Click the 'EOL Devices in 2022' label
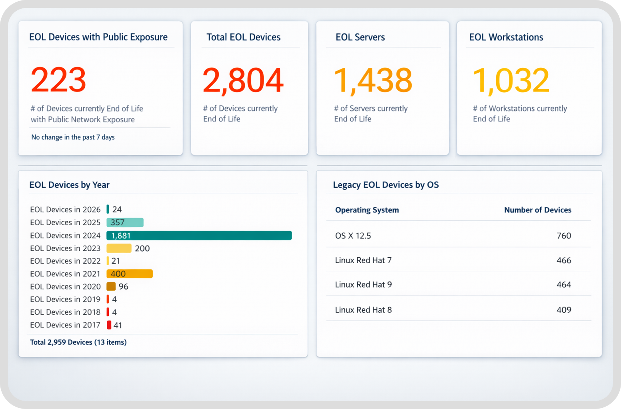621x409 pixels. tap(65, 261)
